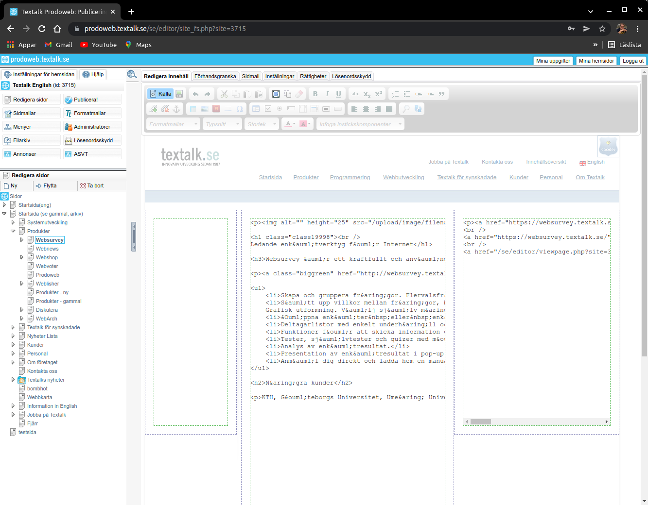The image size is (648, 505).
Task: Expand the Textalks nyheter tree node
Action: tap(13, 380)
